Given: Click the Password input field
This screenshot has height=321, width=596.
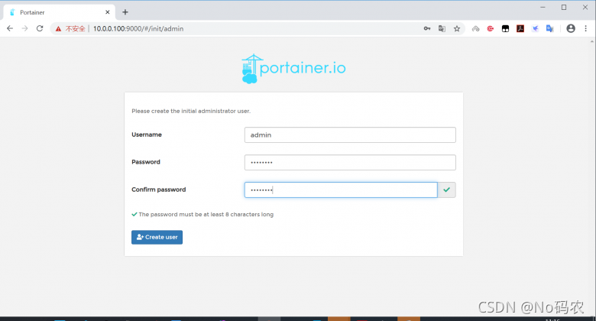Looking at the screenshot, I should point(350,162).
